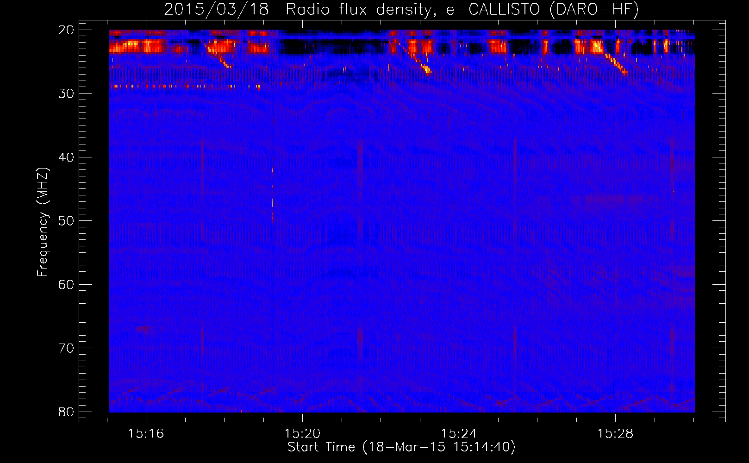Image resolution: width=749 pixels, height=463 pixels.
Task: Click the 20 frequency tick label
Action: click(66, 30)
